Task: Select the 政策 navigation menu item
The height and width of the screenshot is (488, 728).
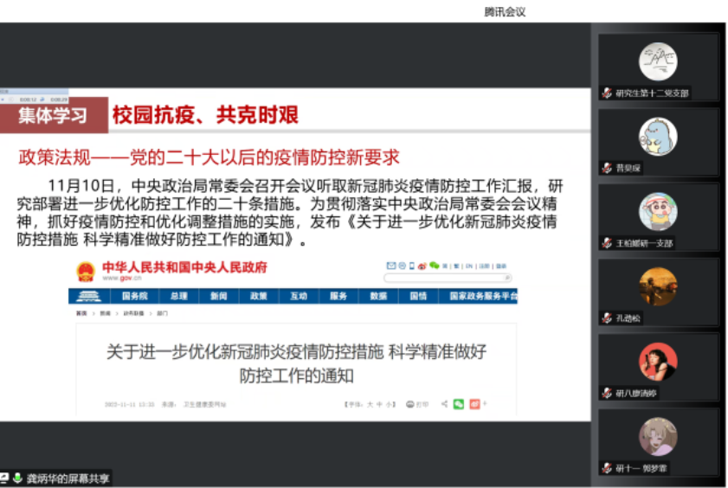Action: click(259, 297)
